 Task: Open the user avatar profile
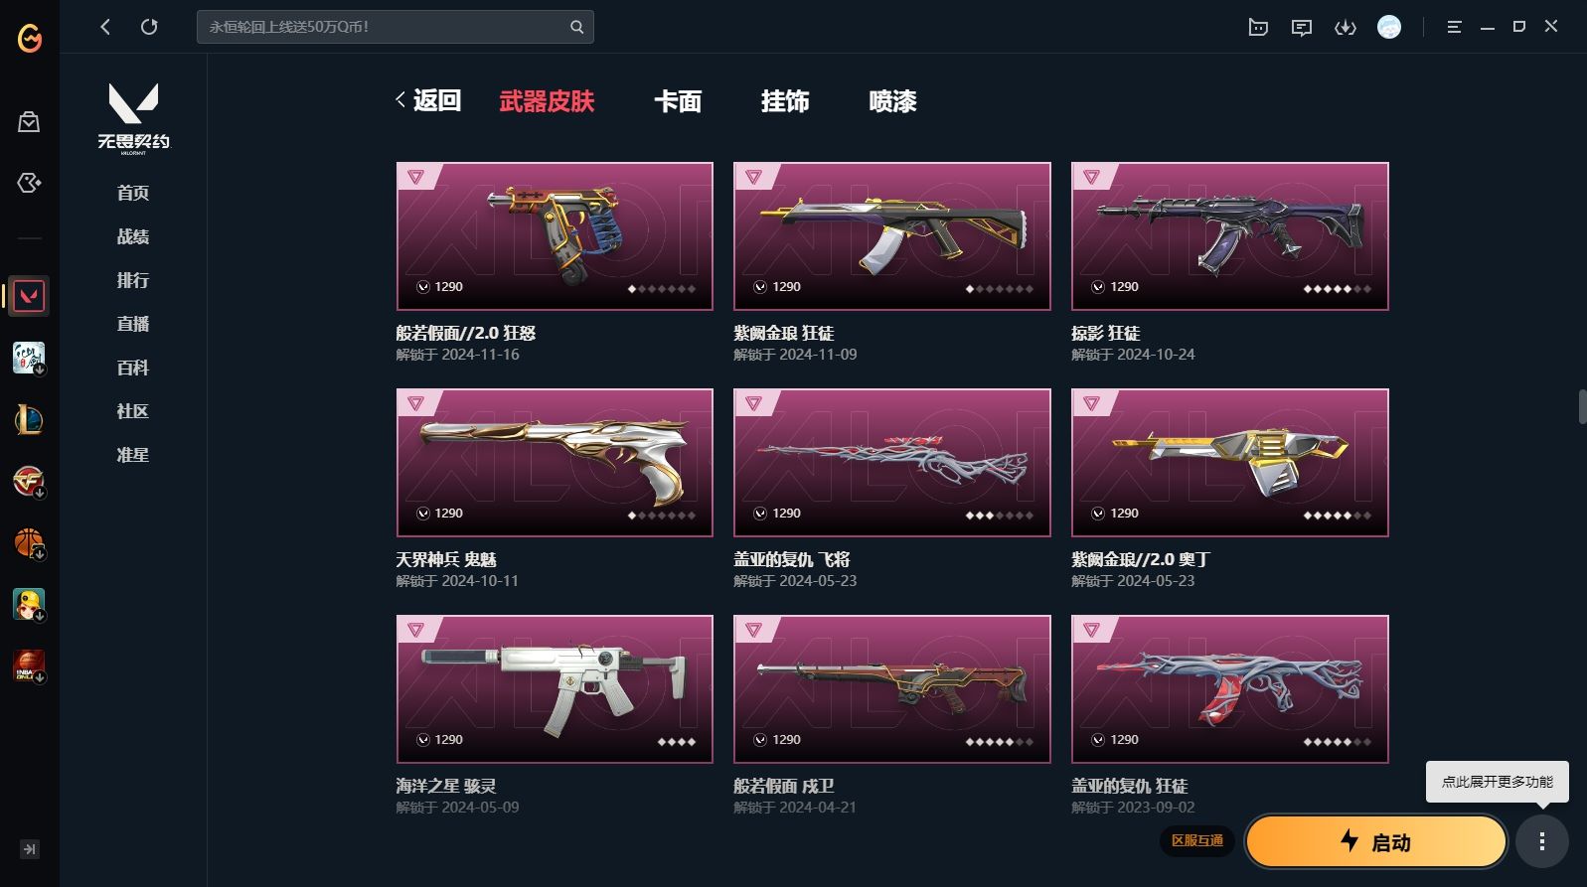[x=1389, y=27]
